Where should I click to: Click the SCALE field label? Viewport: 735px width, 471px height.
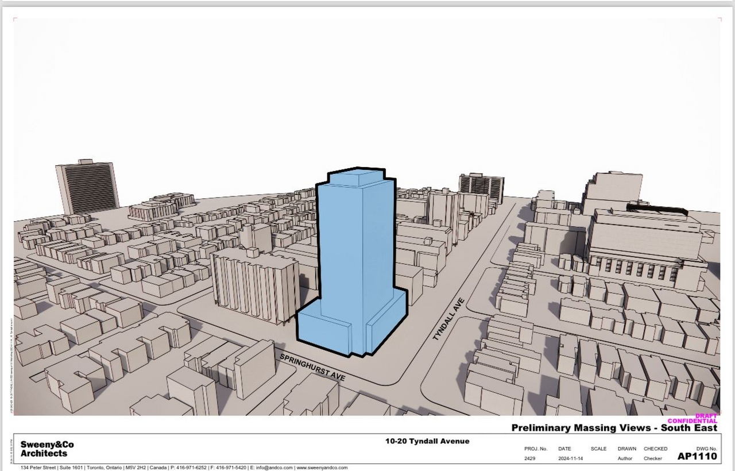[598, 449]
